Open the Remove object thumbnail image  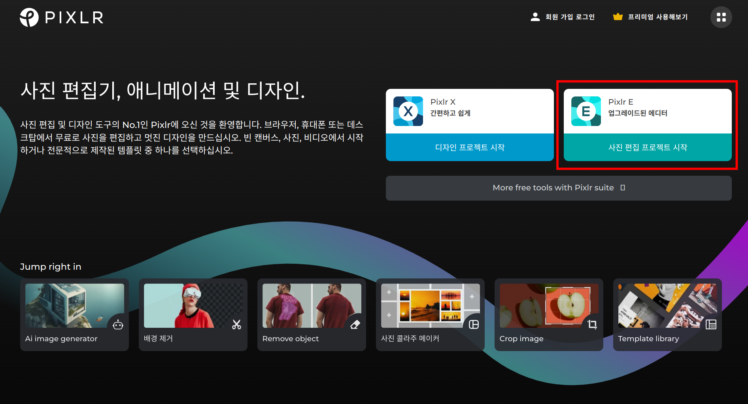click(312, 306)
